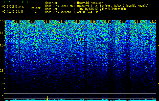This screenshot has width=159, height=101.
Task: Click the Observer name Masayuki Kobayashi
Action: coord(91,3)
